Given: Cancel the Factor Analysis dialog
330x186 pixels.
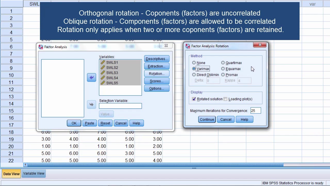Looking at the screenshot, I should tap(121, 123).
